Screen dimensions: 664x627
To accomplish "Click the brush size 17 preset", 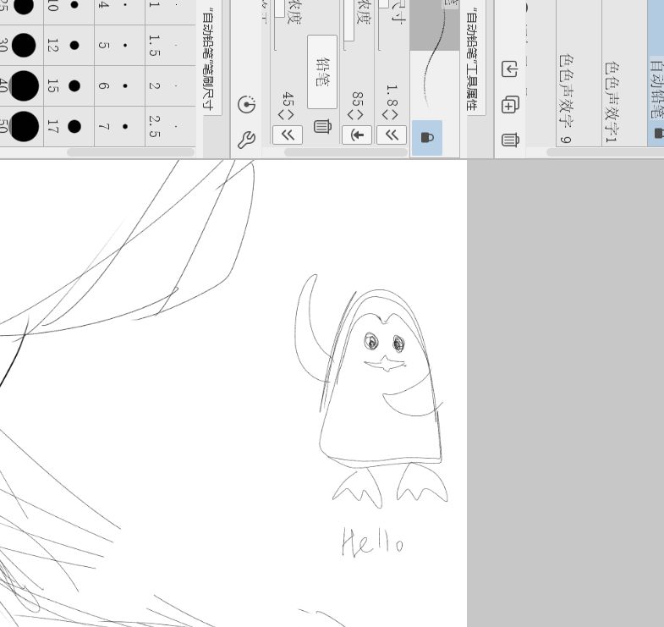I will [69, 126].
